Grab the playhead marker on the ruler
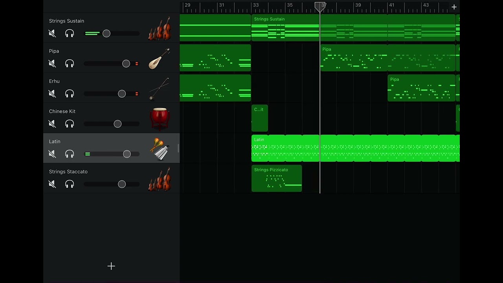503x283 pixels. point(320,7)
